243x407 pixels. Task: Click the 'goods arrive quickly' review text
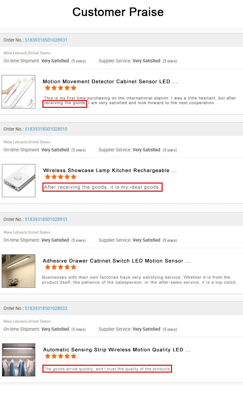[107, 369]
